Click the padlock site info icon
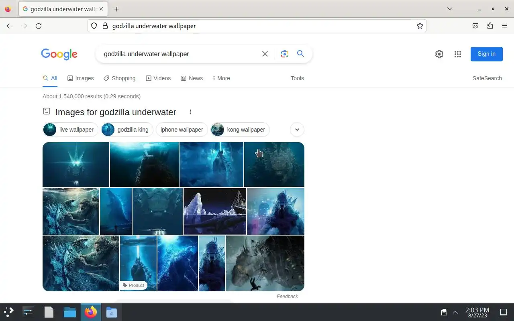This screenshot has width=514, height=321. click(x=105, y=26)
